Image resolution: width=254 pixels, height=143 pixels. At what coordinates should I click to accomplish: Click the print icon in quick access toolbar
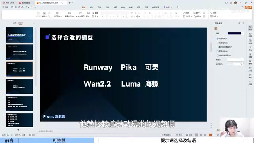tap(19, 7)
